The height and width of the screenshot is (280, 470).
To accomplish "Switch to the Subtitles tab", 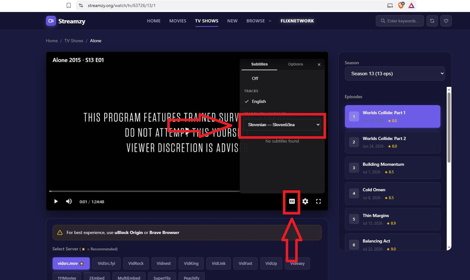I will pyautogui.click(x=259, y=64).
